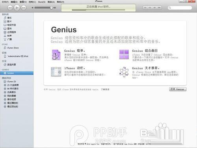Click the 打开 Genius button
The width and height of the screenshot is (197, 148).
click(178, 89)
